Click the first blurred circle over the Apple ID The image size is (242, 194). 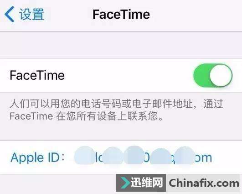[x=85, y=156]
